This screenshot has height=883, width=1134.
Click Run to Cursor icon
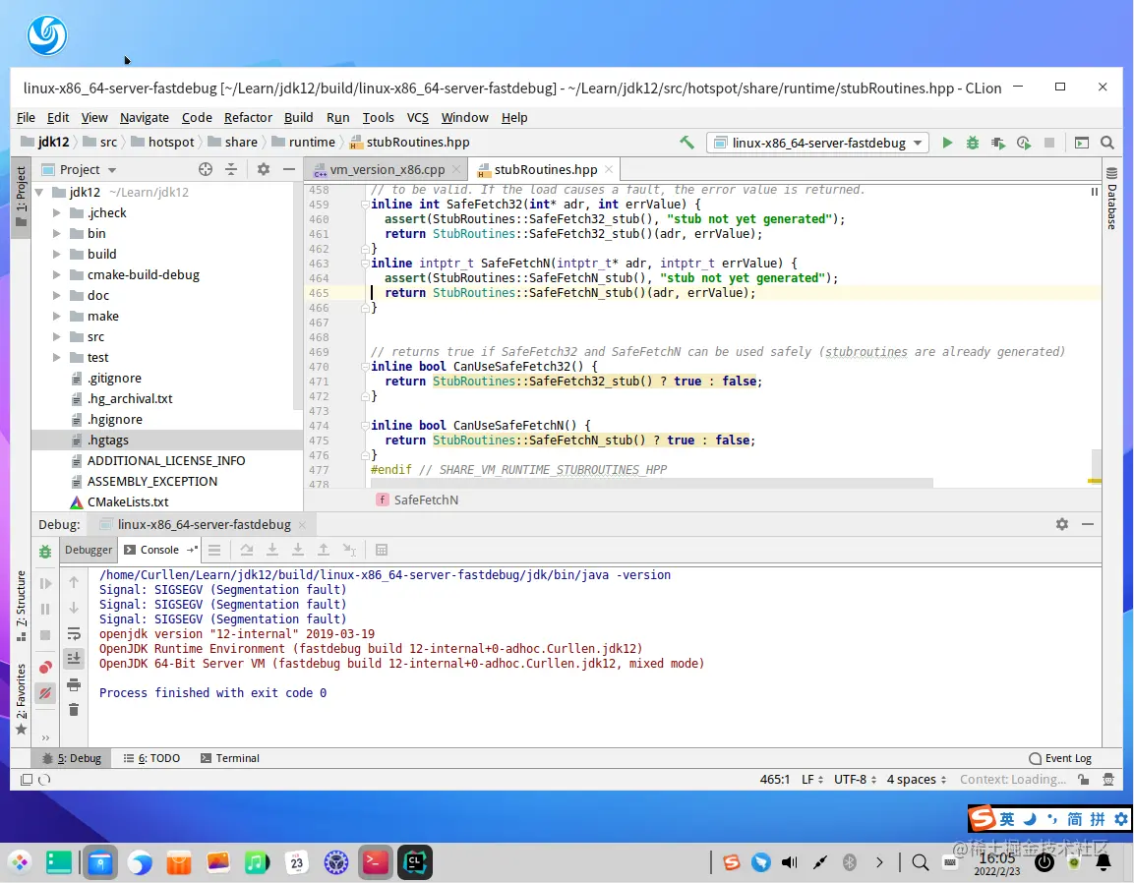point(349,550)
